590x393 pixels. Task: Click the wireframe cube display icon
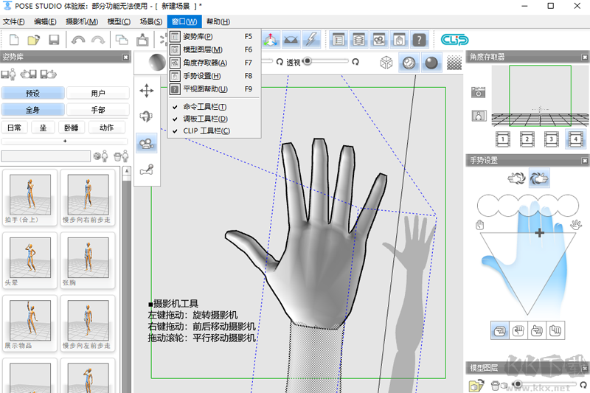point(386,63)
